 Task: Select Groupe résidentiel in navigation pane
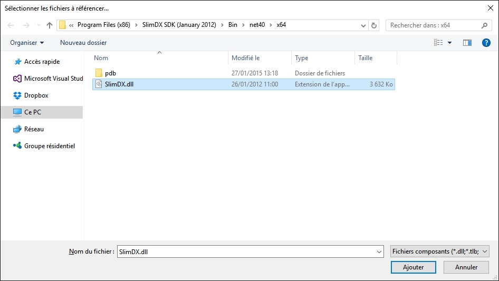point(42,146)
